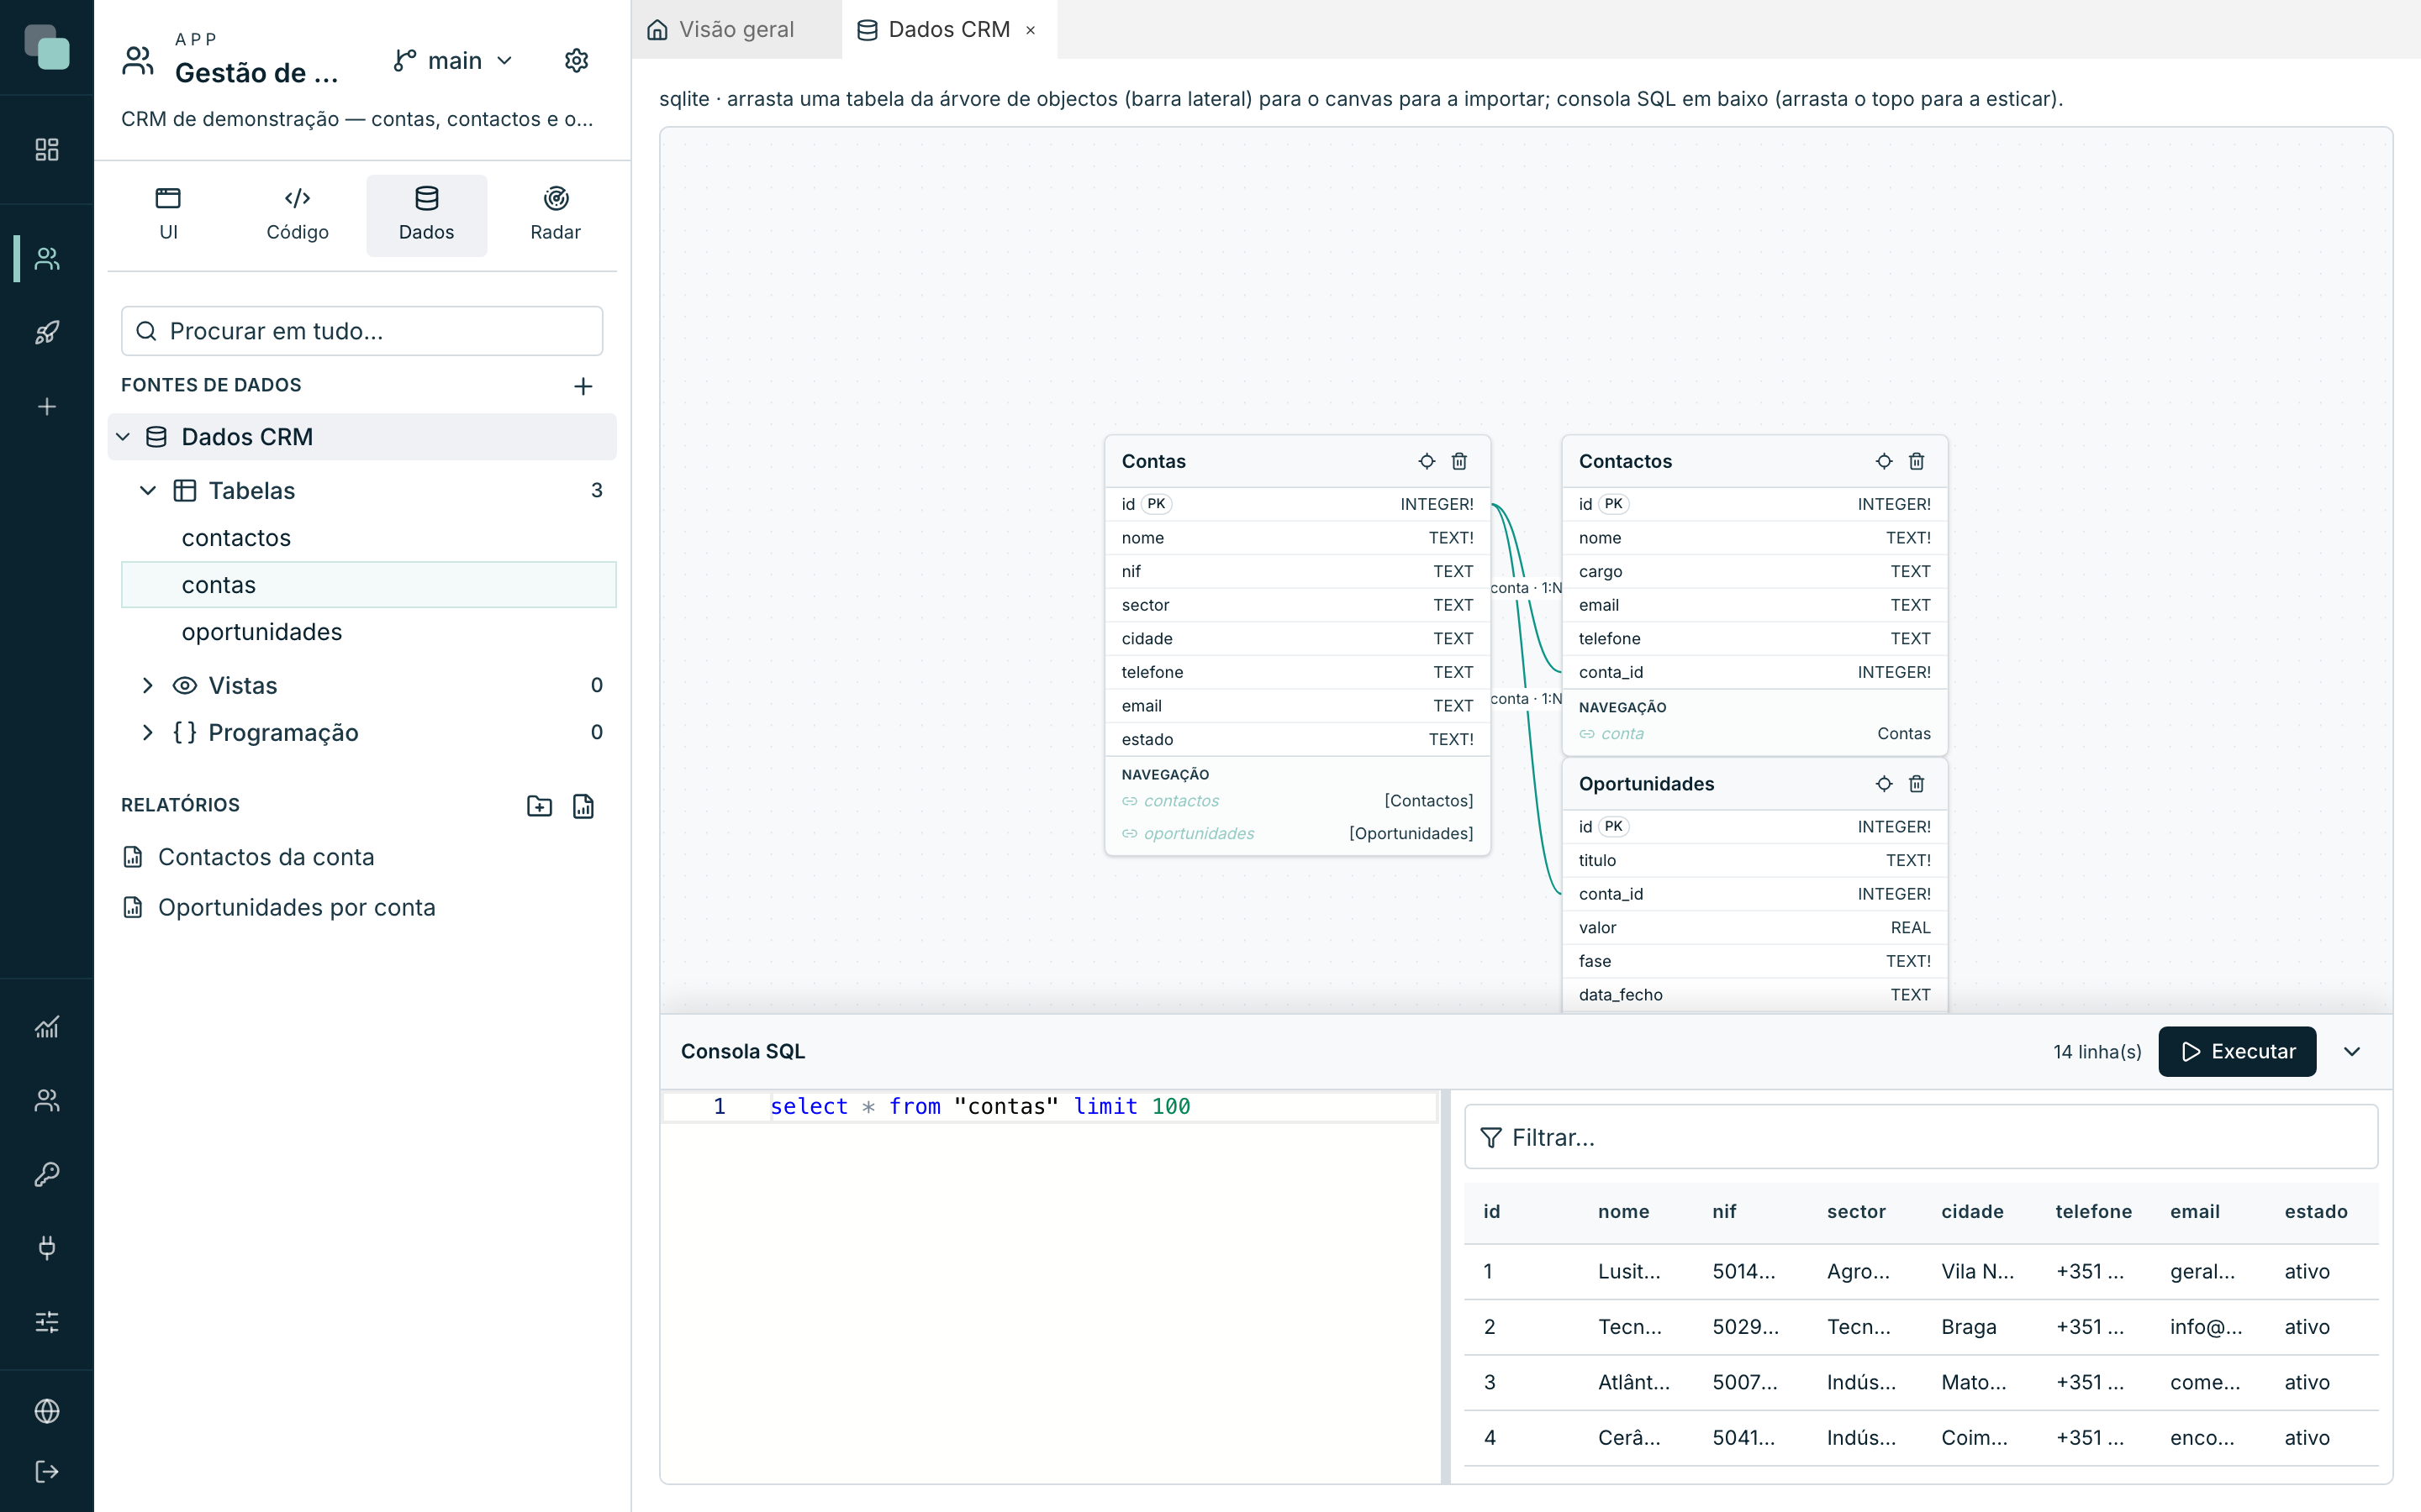Collapse the Dados CRM data source
2421x1512 pixels.
(x=123, y=437)
